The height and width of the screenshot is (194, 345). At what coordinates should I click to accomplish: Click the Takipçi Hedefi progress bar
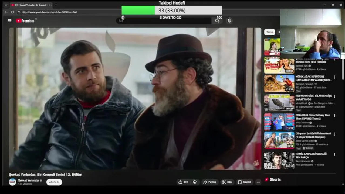(172, 10)
